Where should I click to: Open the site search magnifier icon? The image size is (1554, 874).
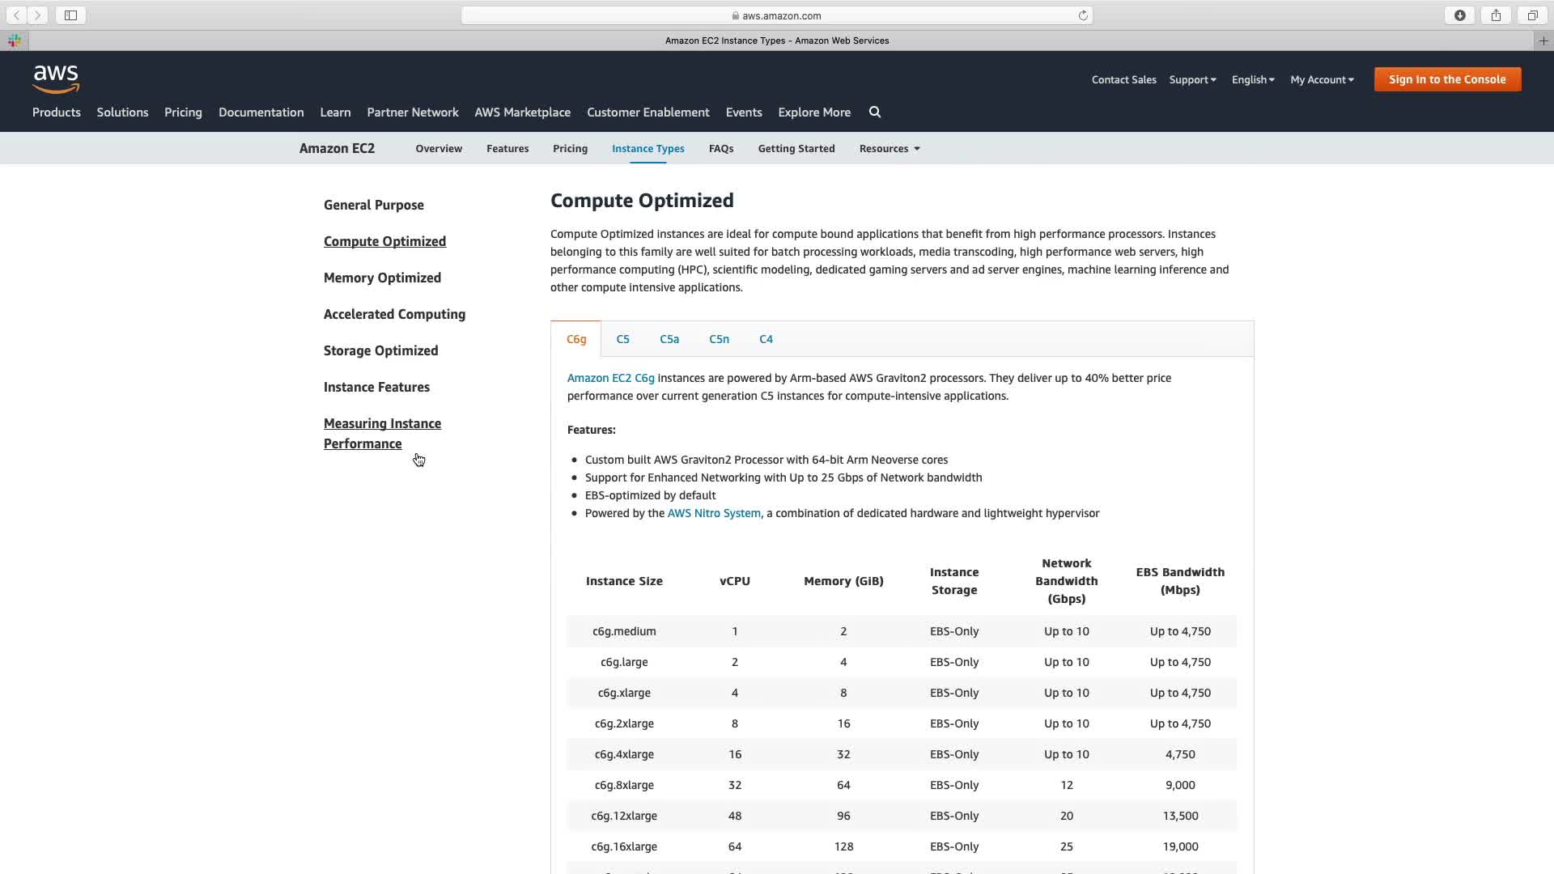click(875, 112)
